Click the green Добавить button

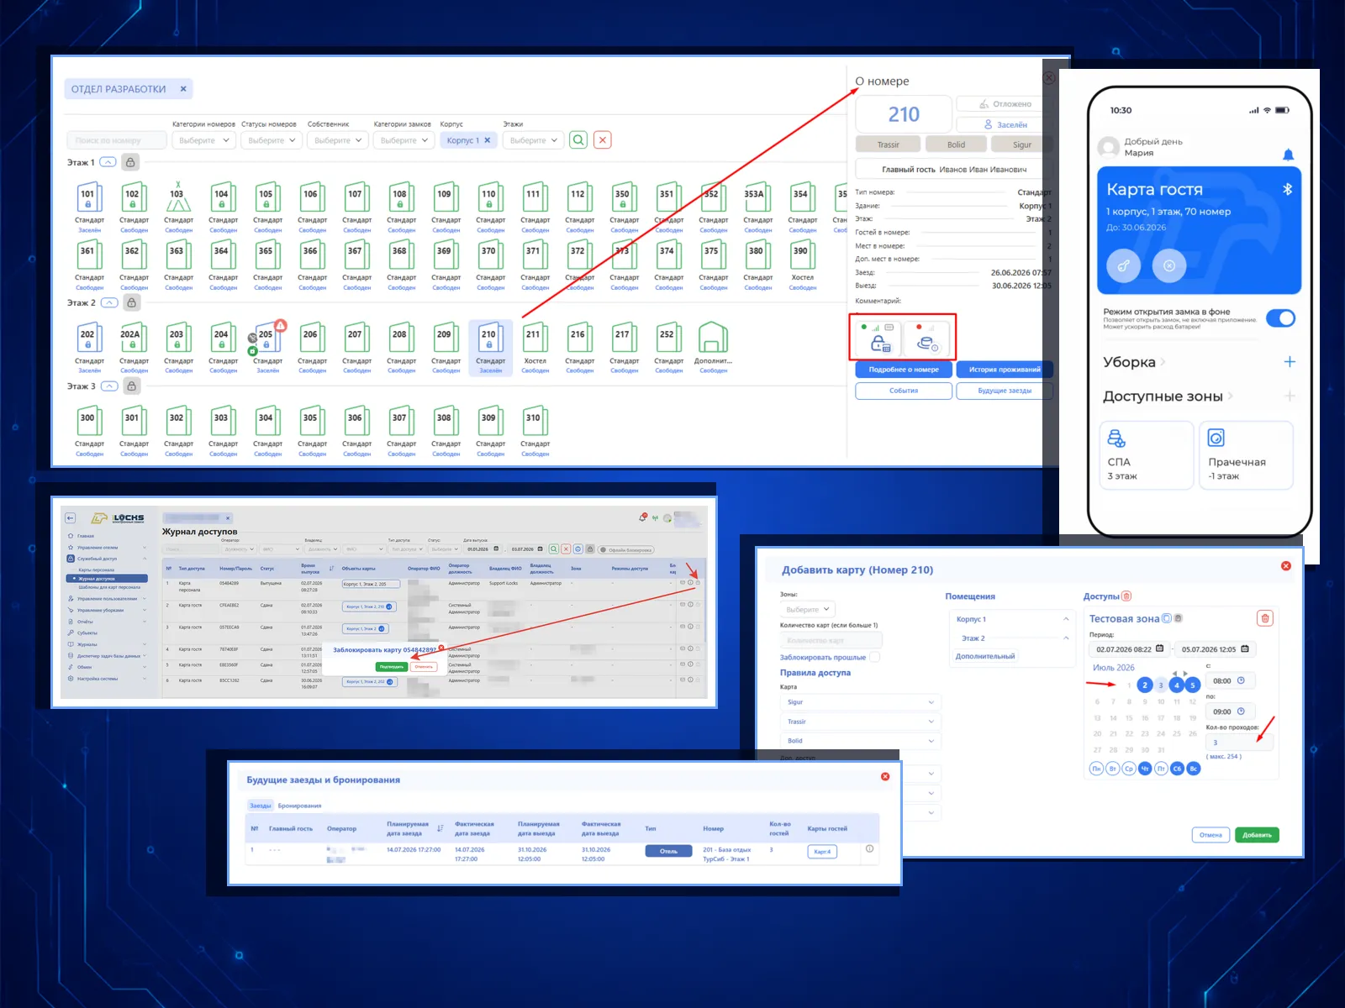coord(1257,835)
